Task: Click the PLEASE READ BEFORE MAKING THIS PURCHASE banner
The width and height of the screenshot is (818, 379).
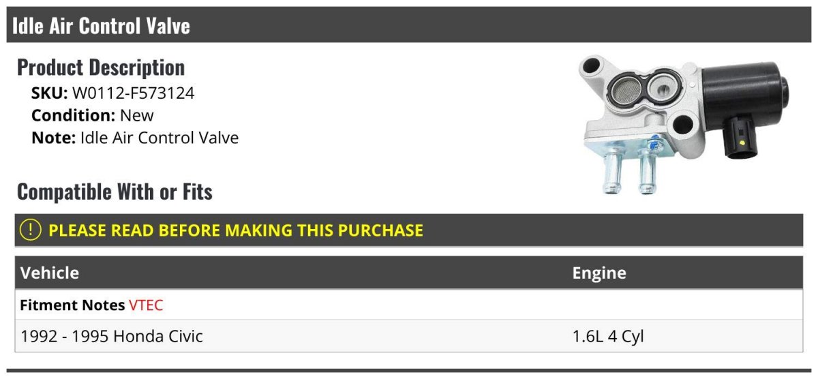Action: coord(409,230)
